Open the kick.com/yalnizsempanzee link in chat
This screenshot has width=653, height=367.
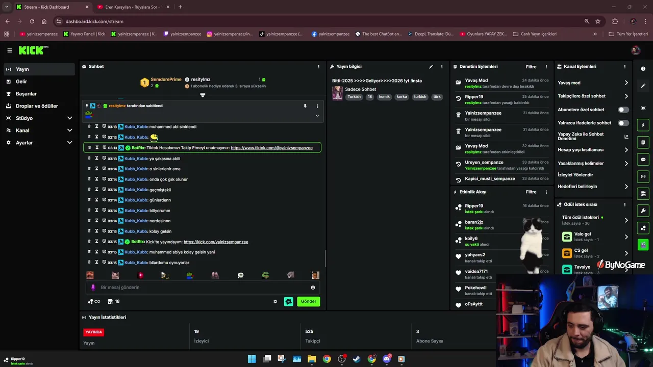tap(216, 242)
